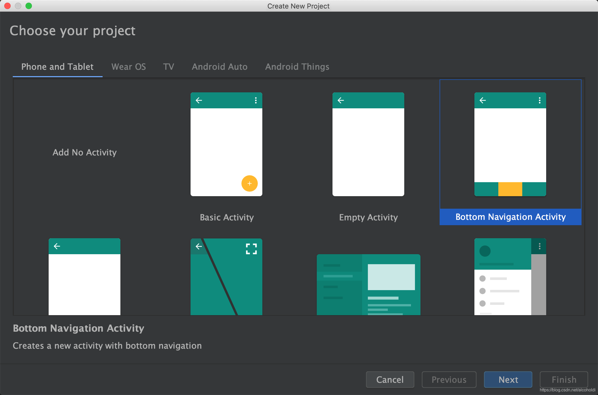Click the back arrow in Bottom Navigation preview
The image size is (598, 395).
tap(483, 100)
